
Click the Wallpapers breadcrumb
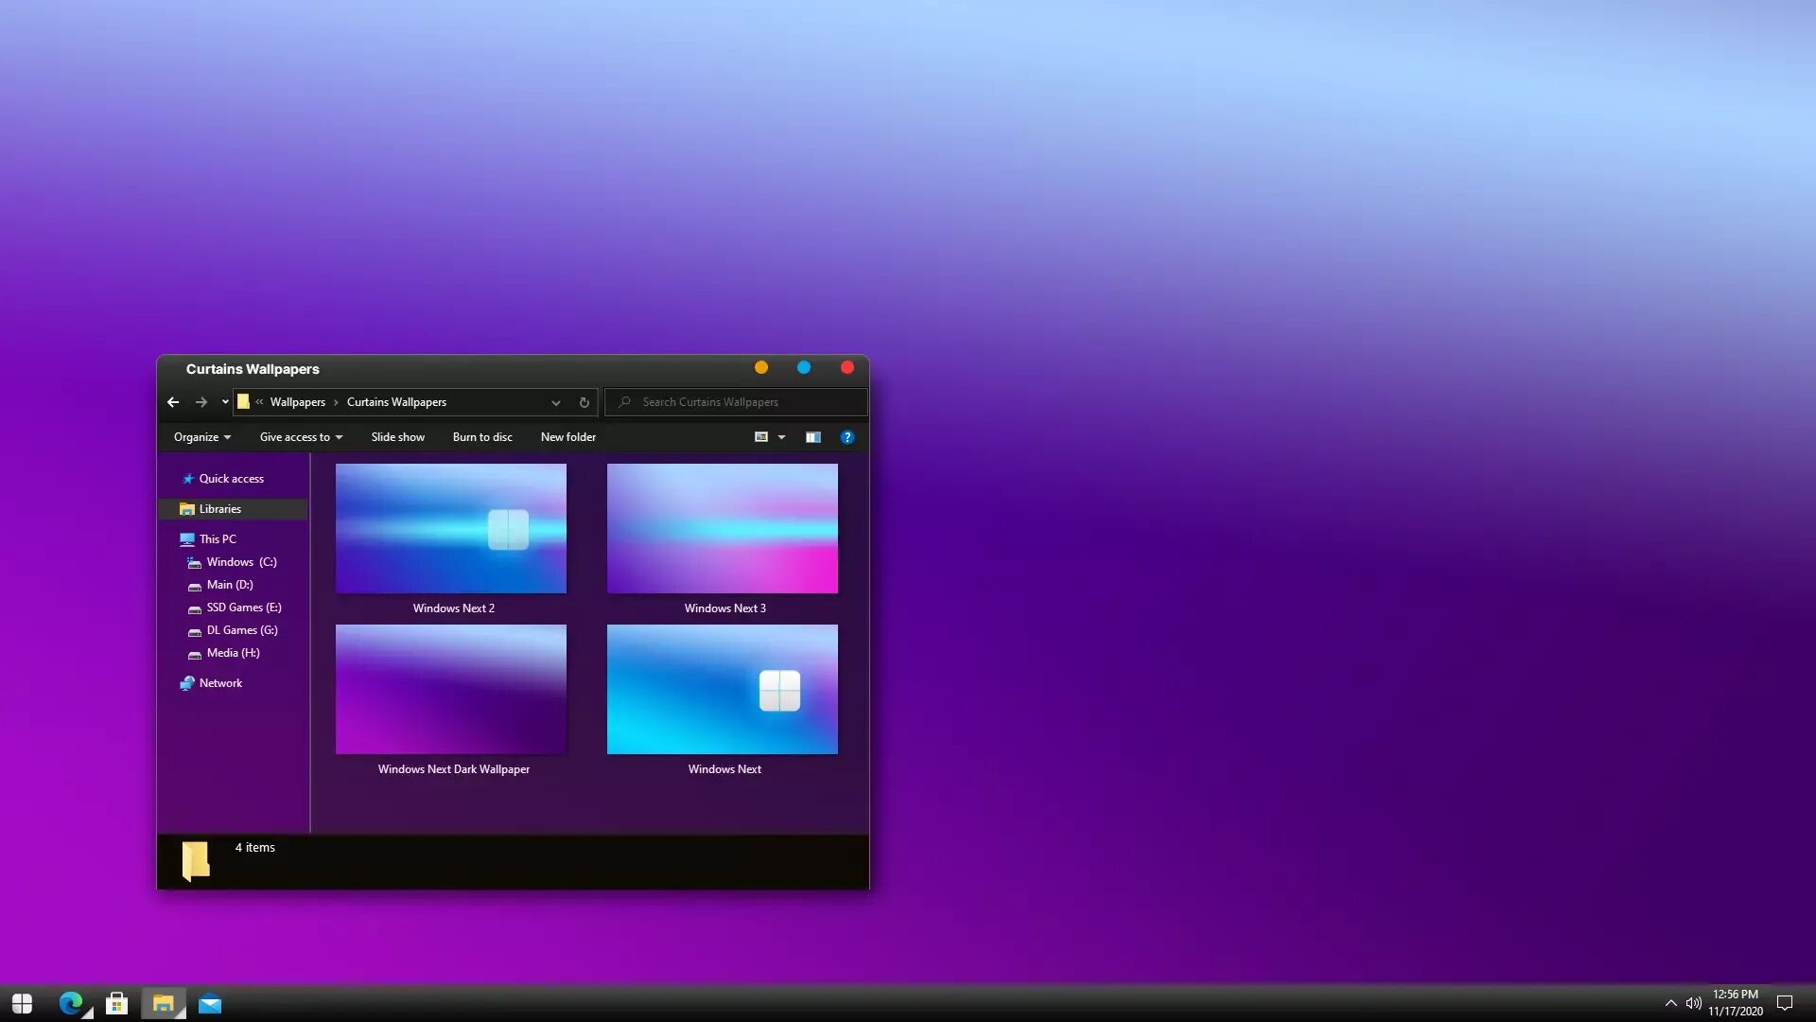pos(297,402)
